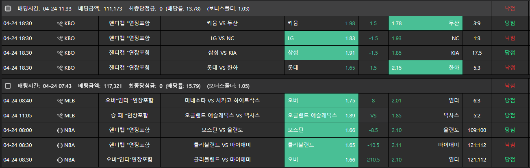
Task: Click the NBA basketball icon for 보스턴 VS 올랜도
Action: coord(60,130)
